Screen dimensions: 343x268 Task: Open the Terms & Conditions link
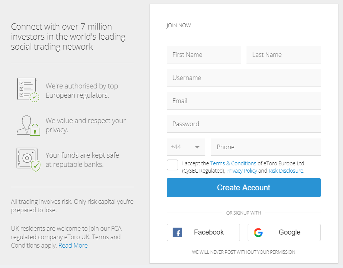[233, 163]
